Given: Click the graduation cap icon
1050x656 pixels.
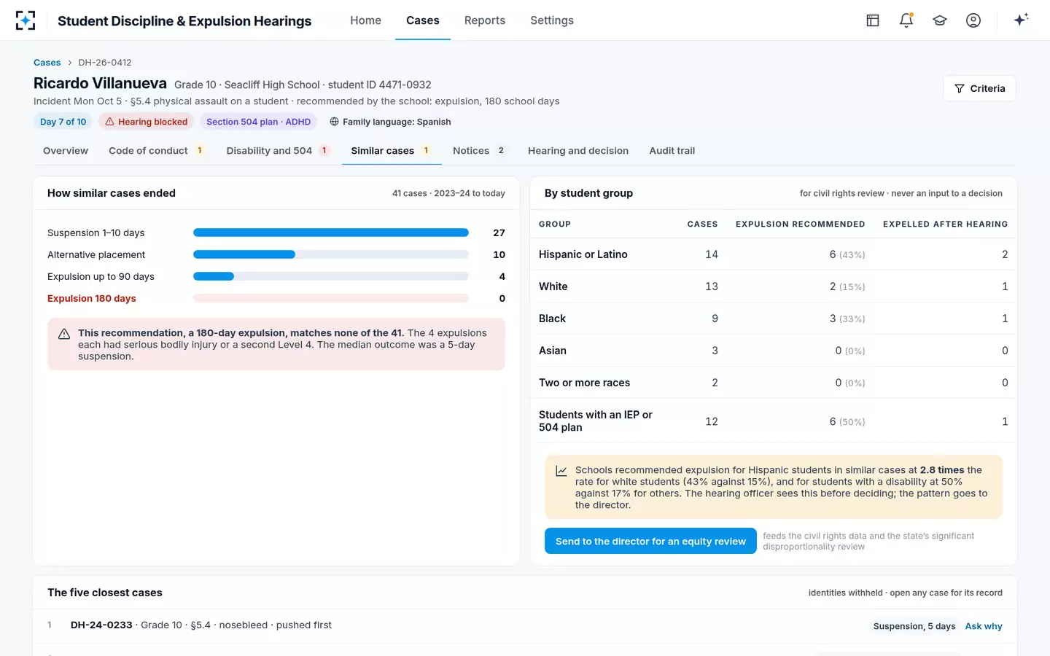Looking at the screenshot, I should tap(940, 20).
